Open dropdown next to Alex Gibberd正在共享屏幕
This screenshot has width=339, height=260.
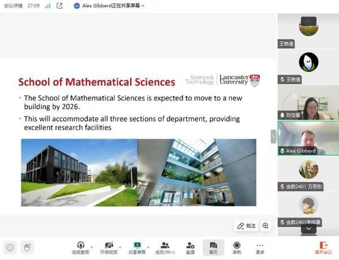pyautogui.click(x=143, y=6)
